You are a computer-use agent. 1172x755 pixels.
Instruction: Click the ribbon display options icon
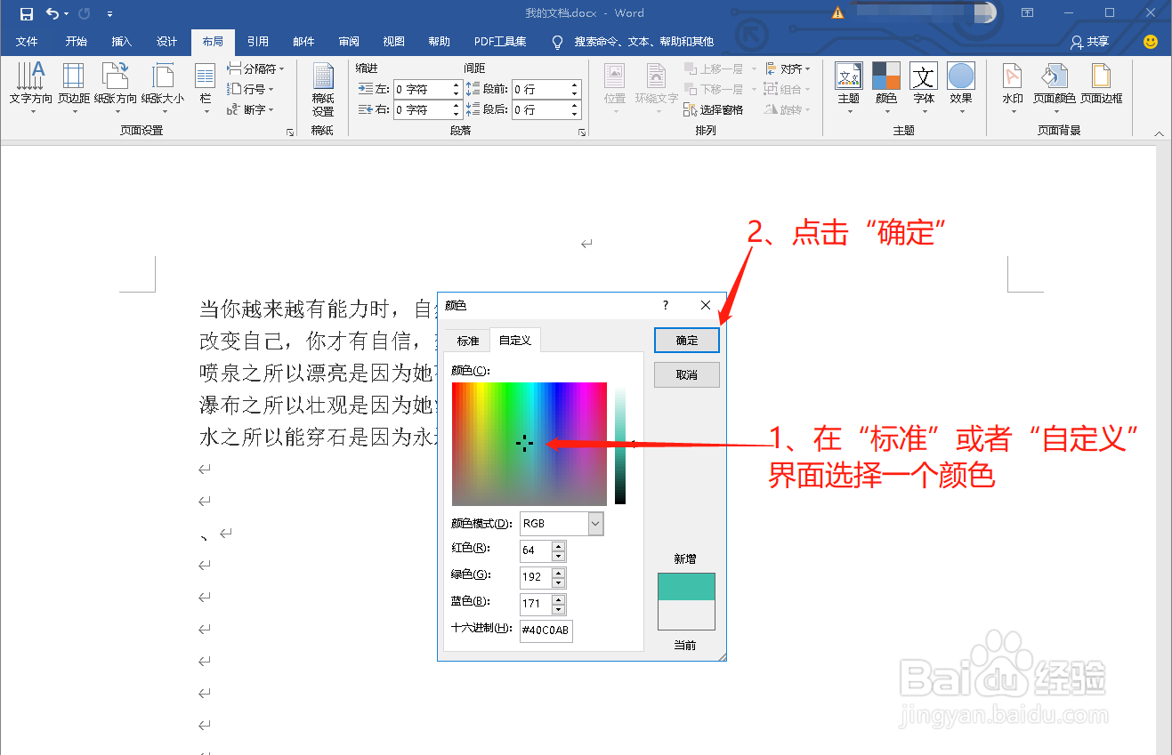pos(1027,13)
